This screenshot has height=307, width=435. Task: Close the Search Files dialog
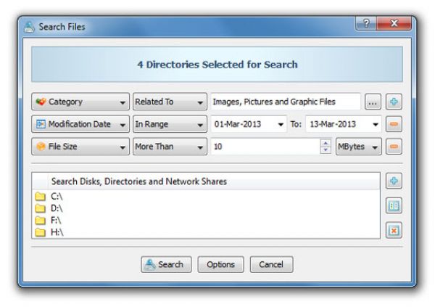(394, 23)
